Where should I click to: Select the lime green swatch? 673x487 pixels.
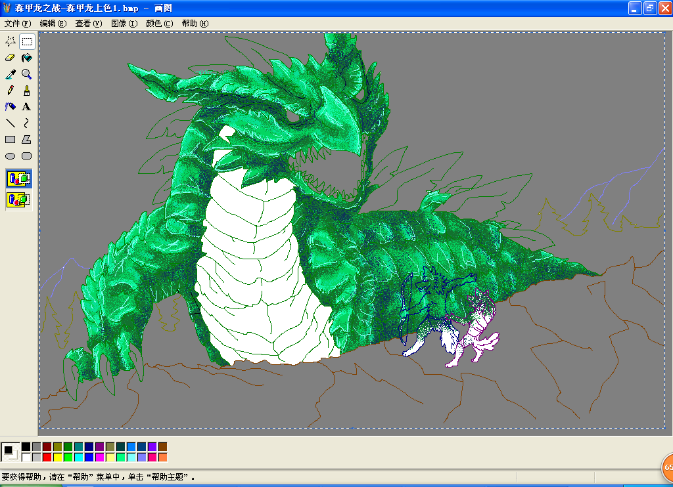[68, 457]
